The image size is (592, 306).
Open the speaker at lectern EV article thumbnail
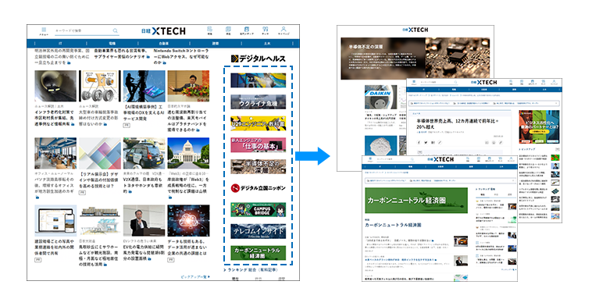pos(144,221)
